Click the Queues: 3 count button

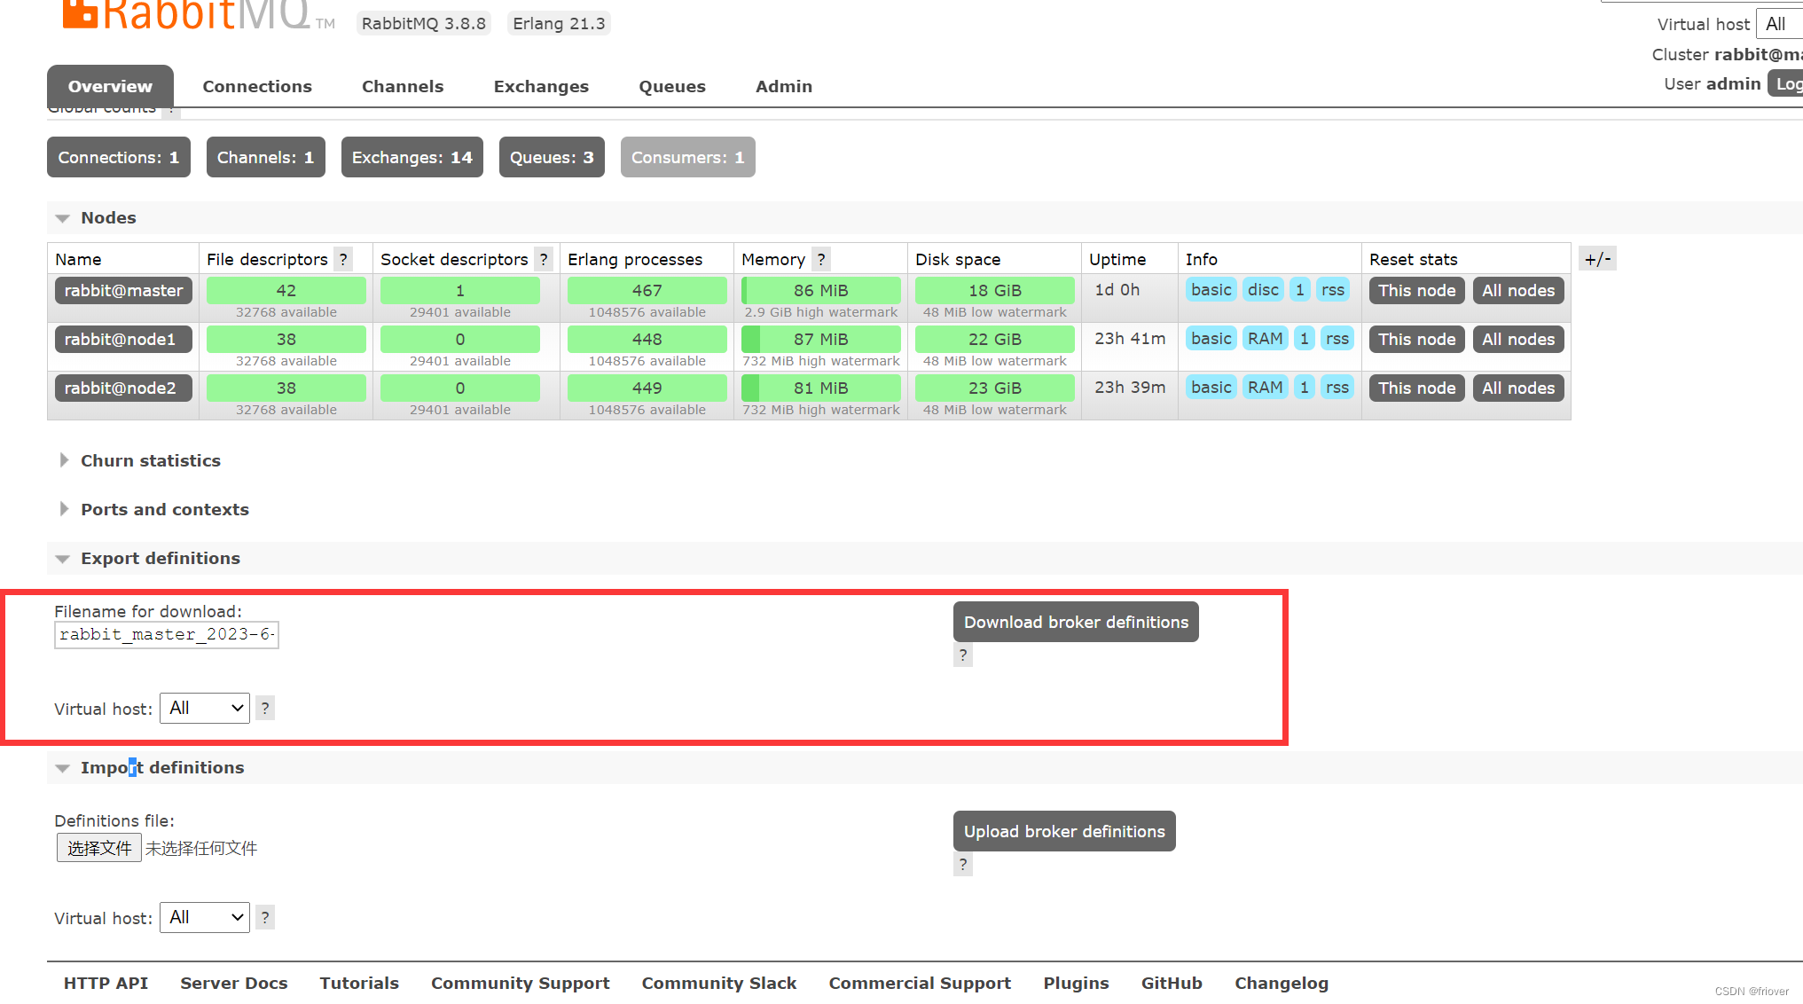552,157
